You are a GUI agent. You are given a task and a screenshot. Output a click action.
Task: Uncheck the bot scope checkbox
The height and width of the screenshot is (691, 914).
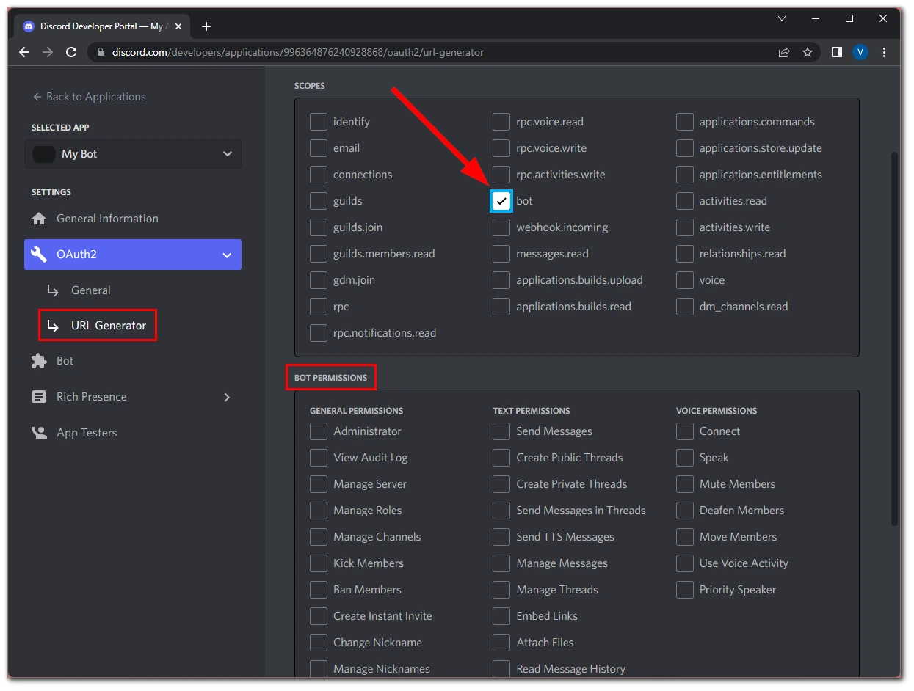(x=501, y=201)
